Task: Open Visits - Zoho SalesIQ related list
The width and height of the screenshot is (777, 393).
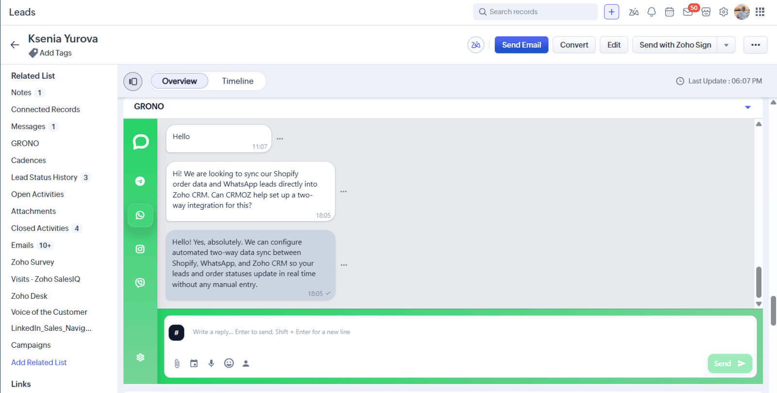Action: pyautogui.click(x=46, y=279)
